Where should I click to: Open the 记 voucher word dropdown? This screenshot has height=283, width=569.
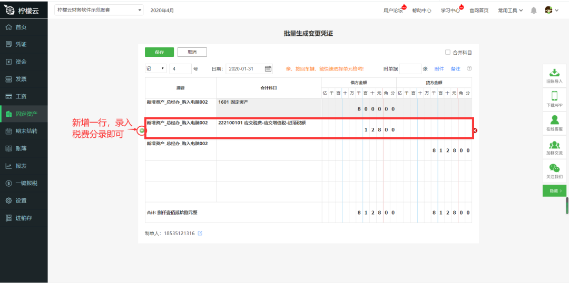[x=155, y=68]
